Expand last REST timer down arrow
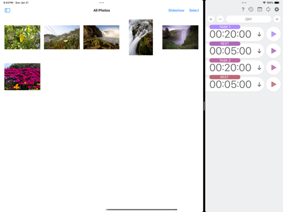This screenshot has width=283, height=212. pyautogui.click(x=259, y=84)
